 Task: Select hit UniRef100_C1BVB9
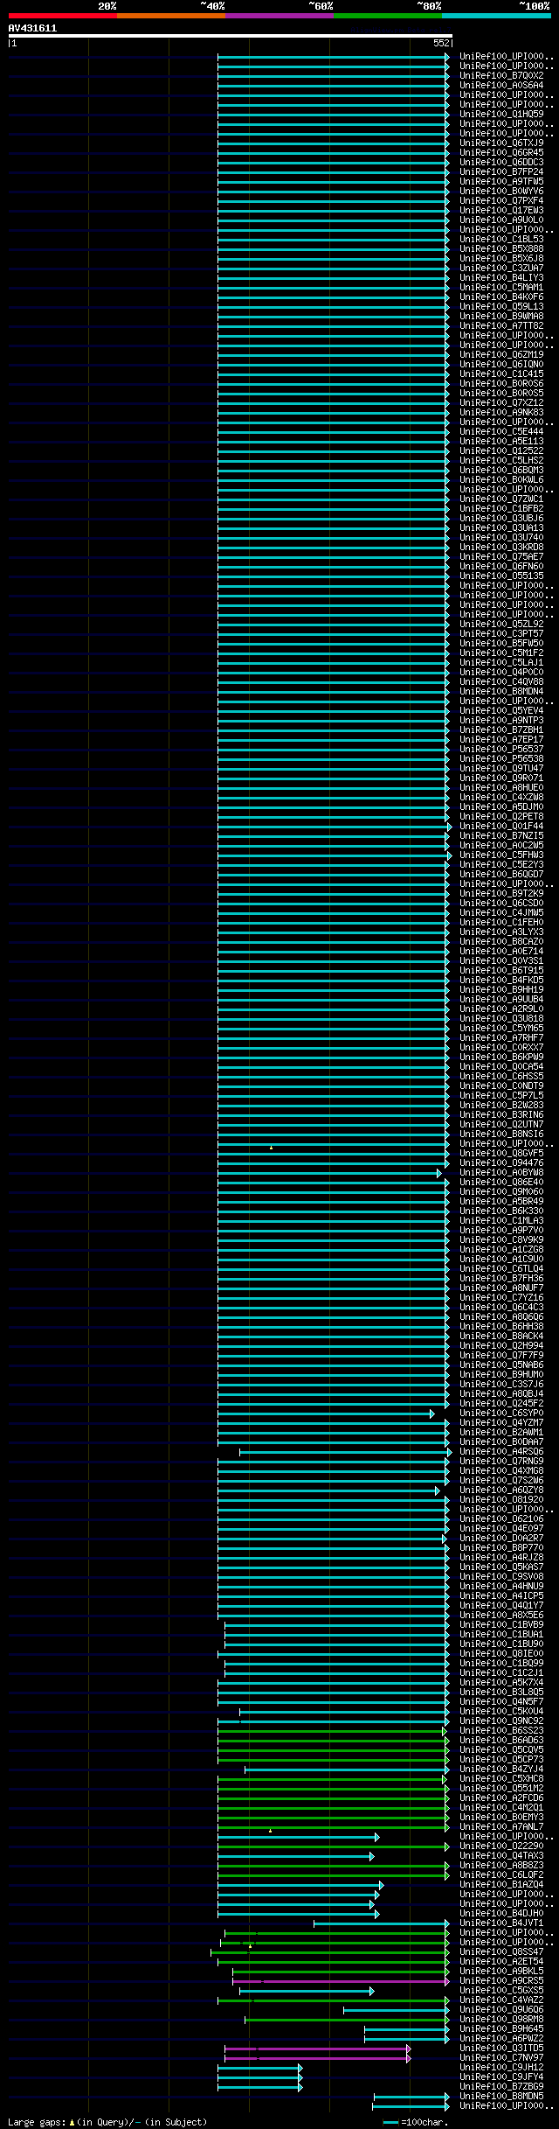[501, 1625]
